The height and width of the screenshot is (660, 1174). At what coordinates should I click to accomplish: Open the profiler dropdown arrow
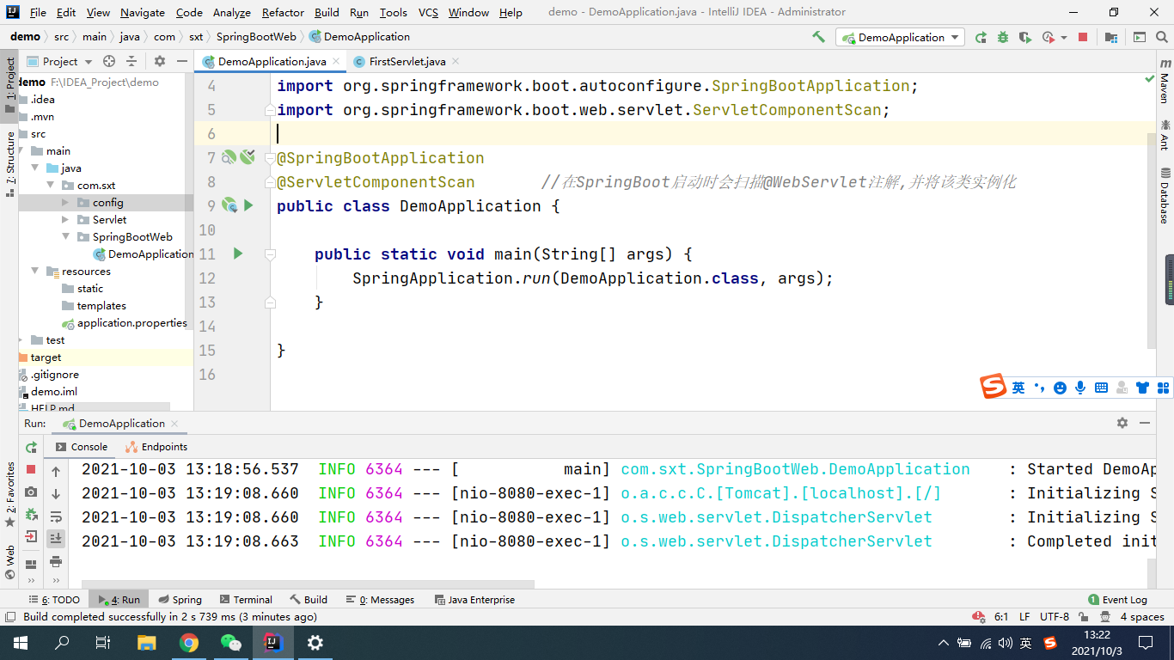[1064, 37]
